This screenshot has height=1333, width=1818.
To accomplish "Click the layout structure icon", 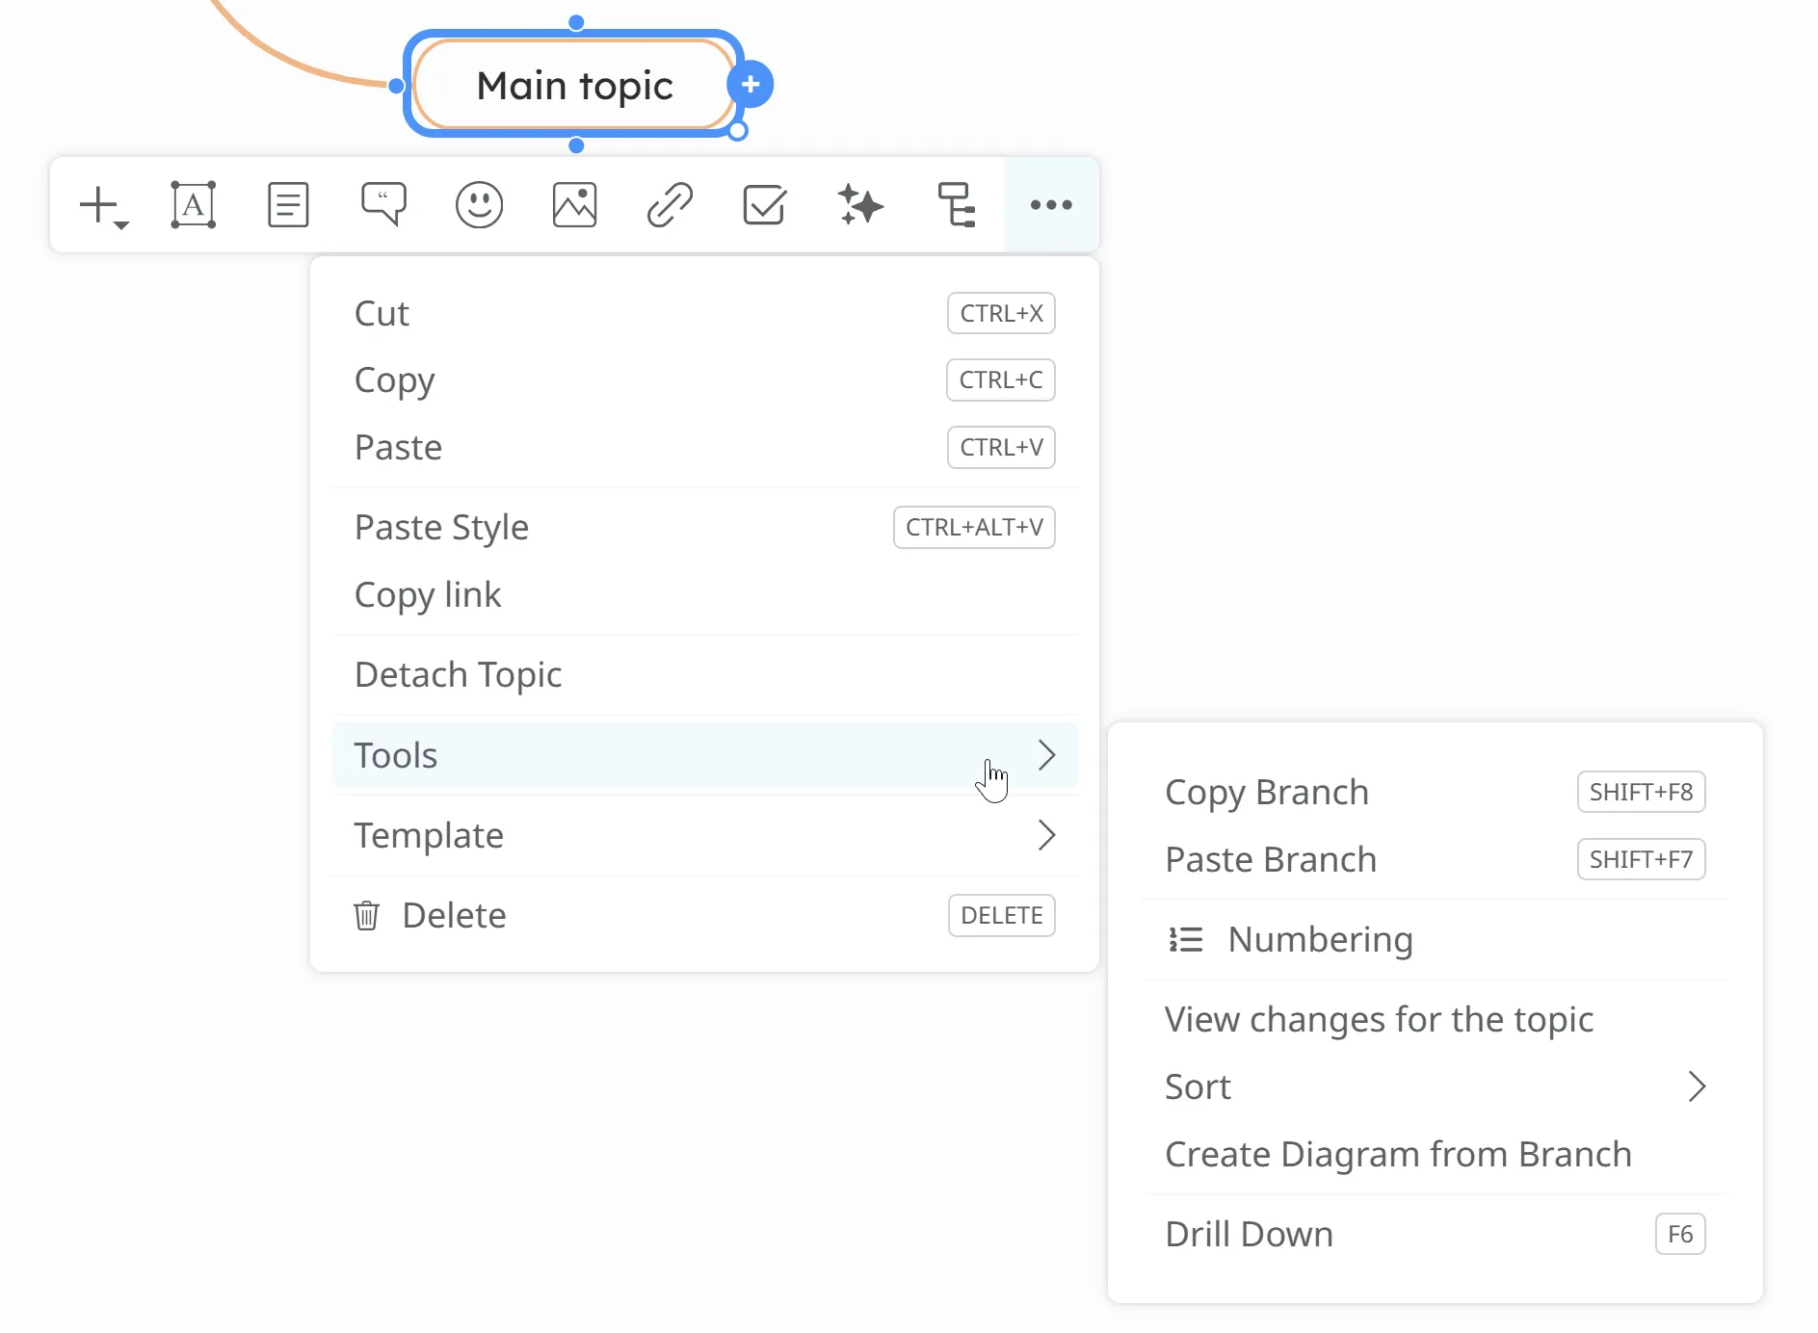I will (956, 205).
